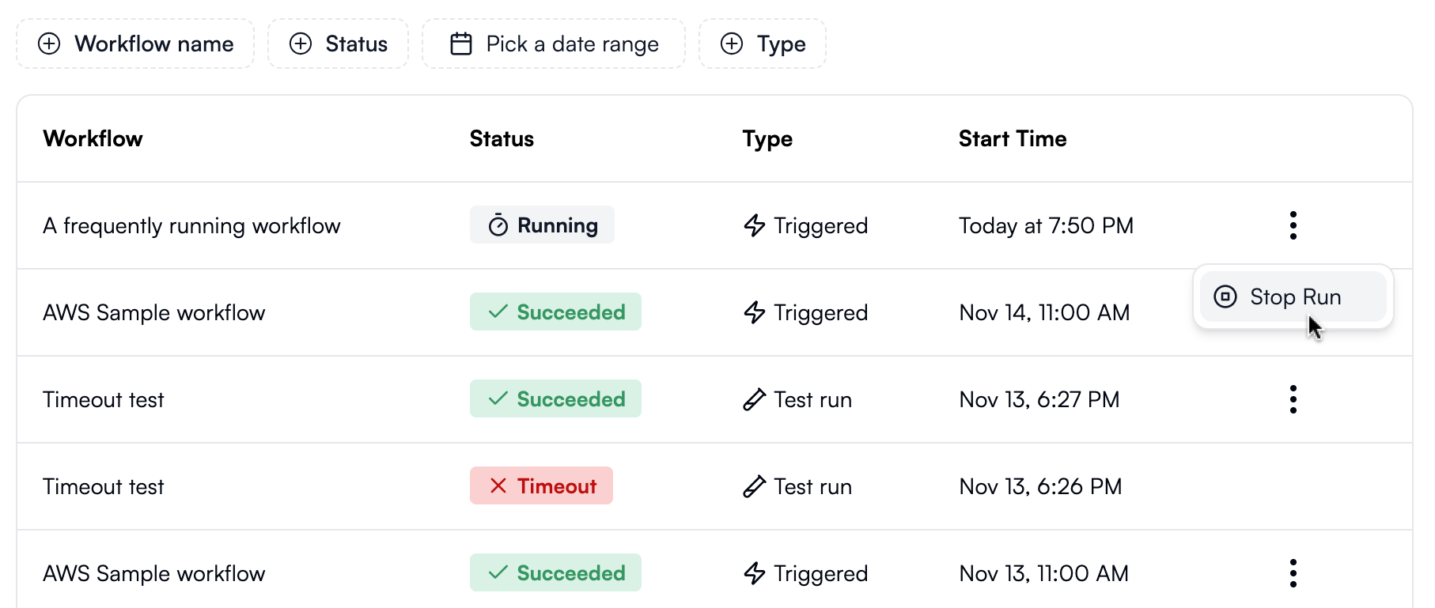The image size is (1435, 608).
Task: Click Succeeded badge for Nov 14 AWS workflow
Action: tap(555, 312)
